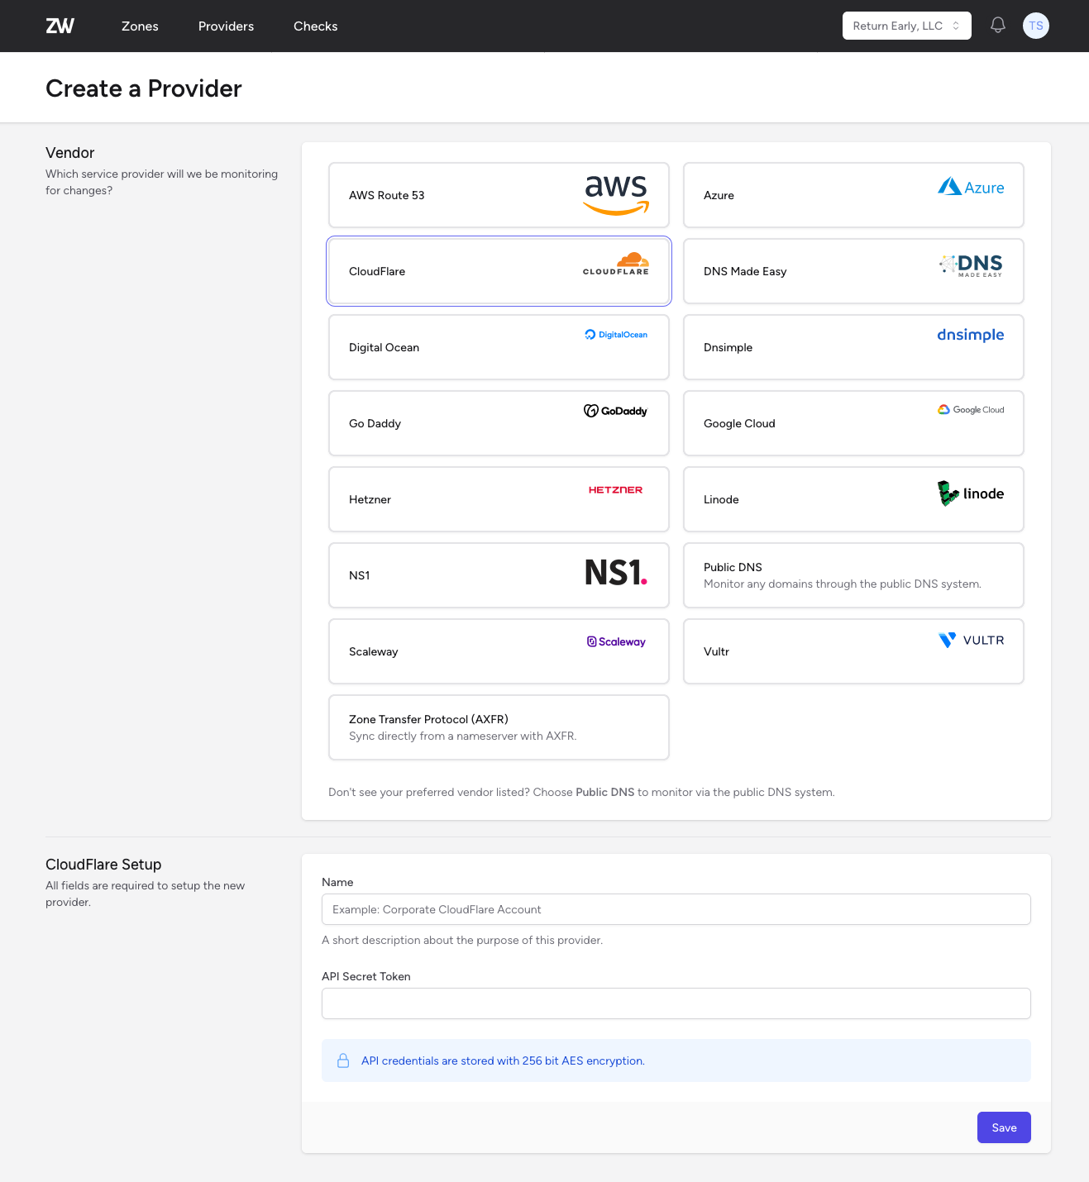Click the API Secret Token field

tap(676, 1003)
